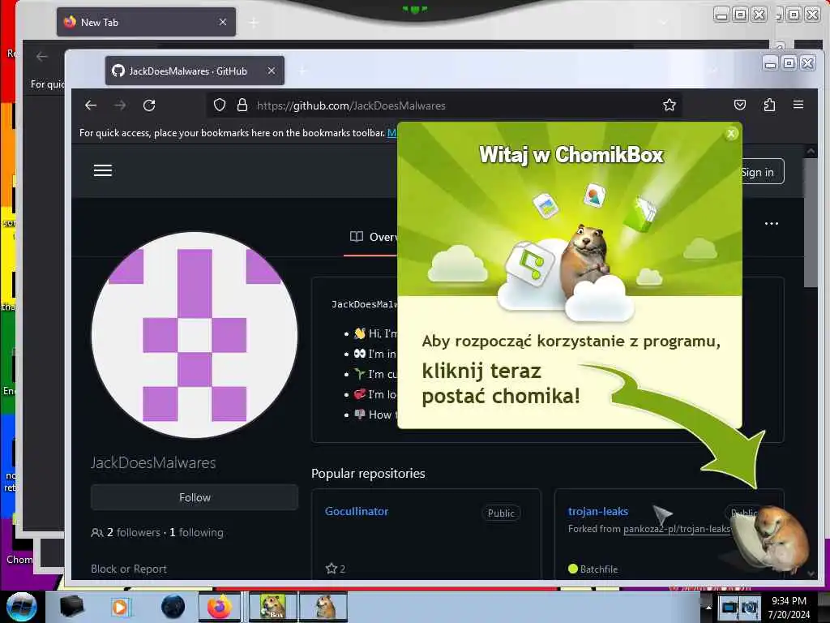Switch to the New Tab in the back window
The image size is (830, 623).
pos(146,22)
